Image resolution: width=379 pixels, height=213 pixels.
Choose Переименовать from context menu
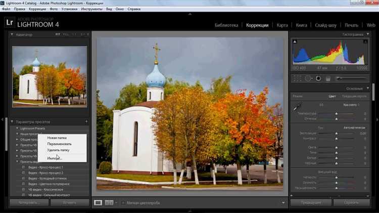click(x=60, y=144)
